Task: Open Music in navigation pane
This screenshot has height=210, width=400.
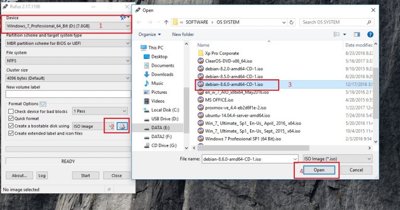Action: (154, 83)
